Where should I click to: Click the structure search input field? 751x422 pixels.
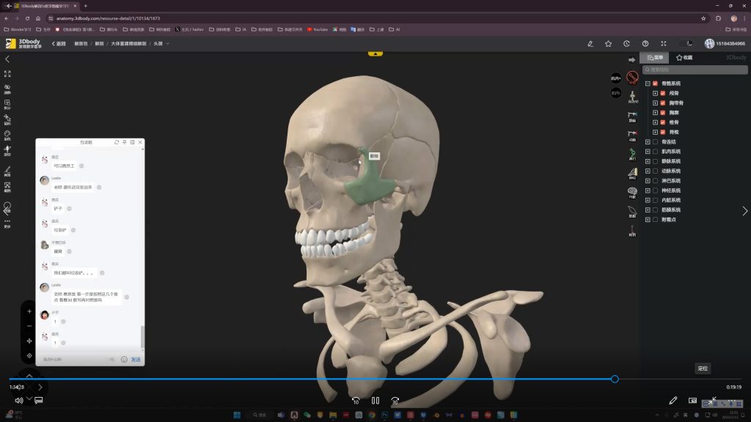point(693,70)
